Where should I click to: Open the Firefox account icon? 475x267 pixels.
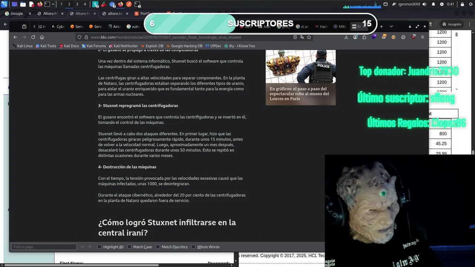click(x=356, y=37)
